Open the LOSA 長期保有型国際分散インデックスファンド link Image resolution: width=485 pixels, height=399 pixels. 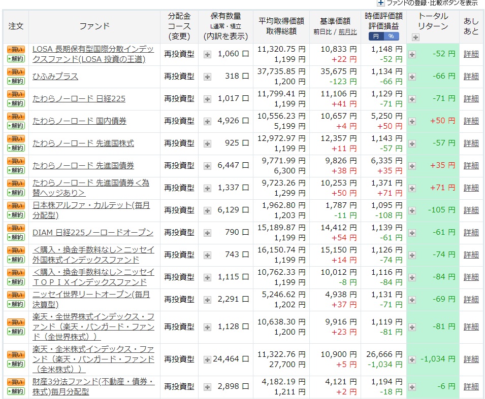93,54
